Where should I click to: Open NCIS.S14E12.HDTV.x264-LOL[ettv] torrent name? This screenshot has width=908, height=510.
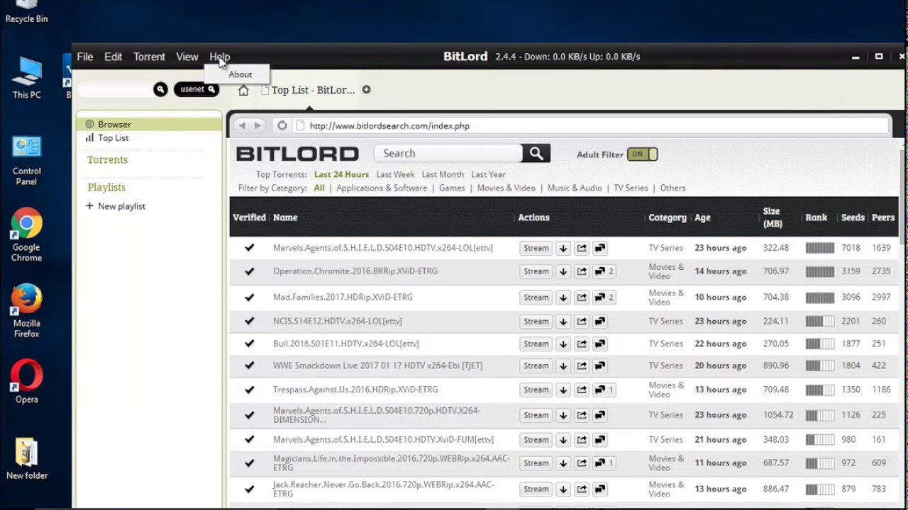(x=338, y=321)
